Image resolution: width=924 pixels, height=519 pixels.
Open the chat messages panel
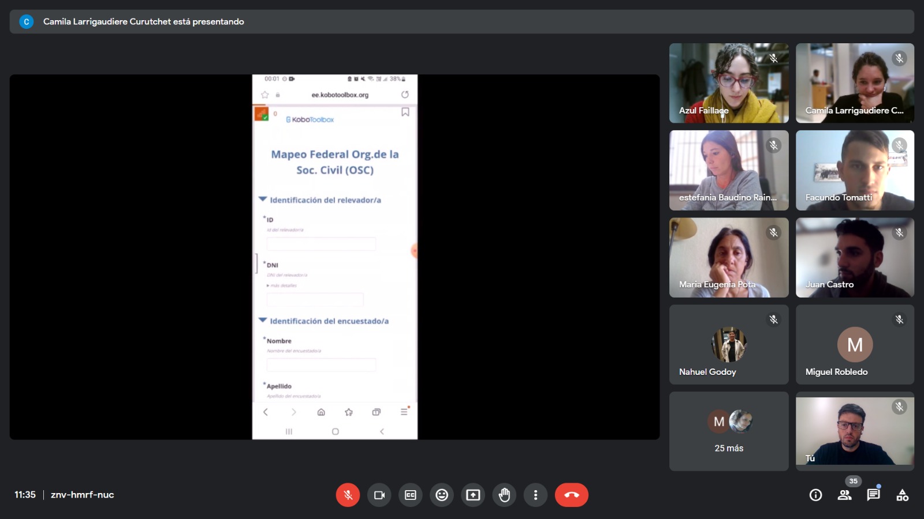[x=873, y=495]
